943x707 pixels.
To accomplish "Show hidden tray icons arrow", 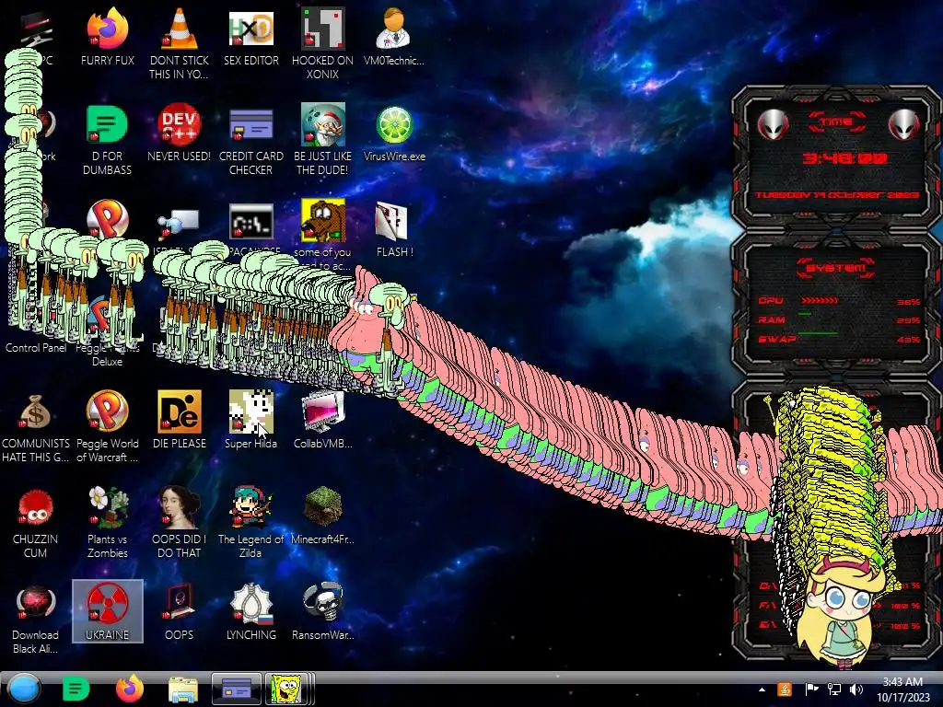I will tap(762, 690).
